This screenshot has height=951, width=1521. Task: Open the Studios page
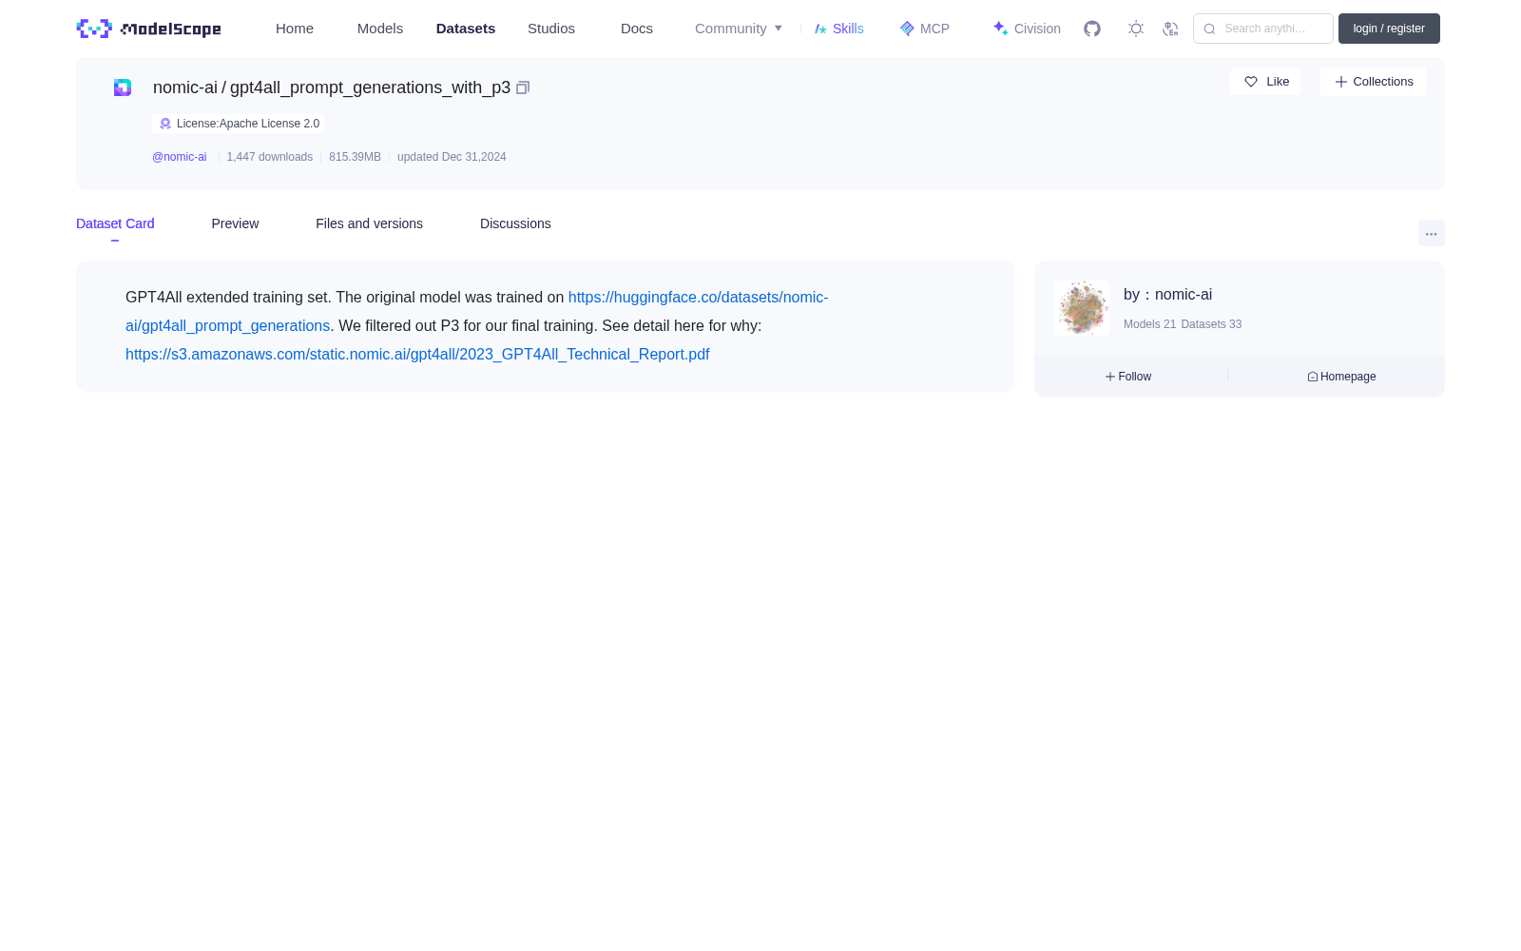[x=551, y=29]
